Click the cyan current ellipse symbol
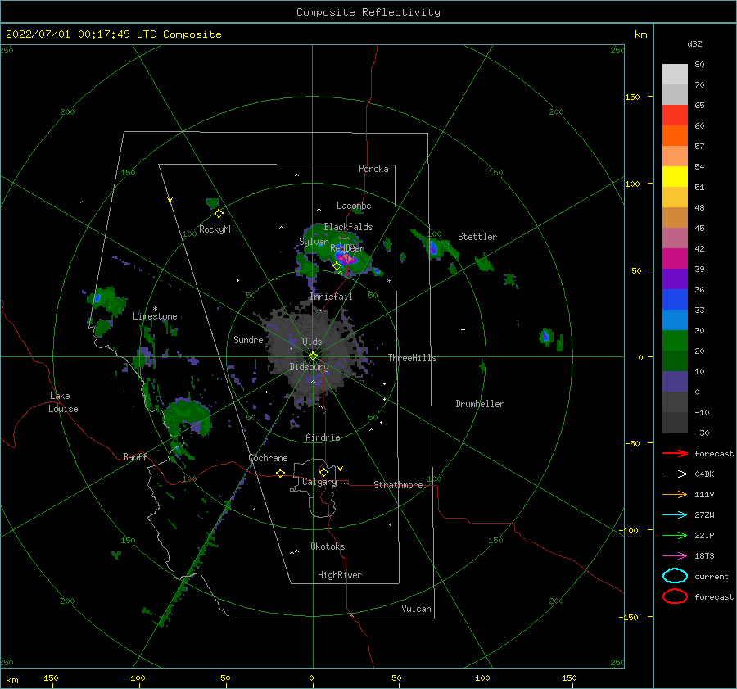 (675, 576)
